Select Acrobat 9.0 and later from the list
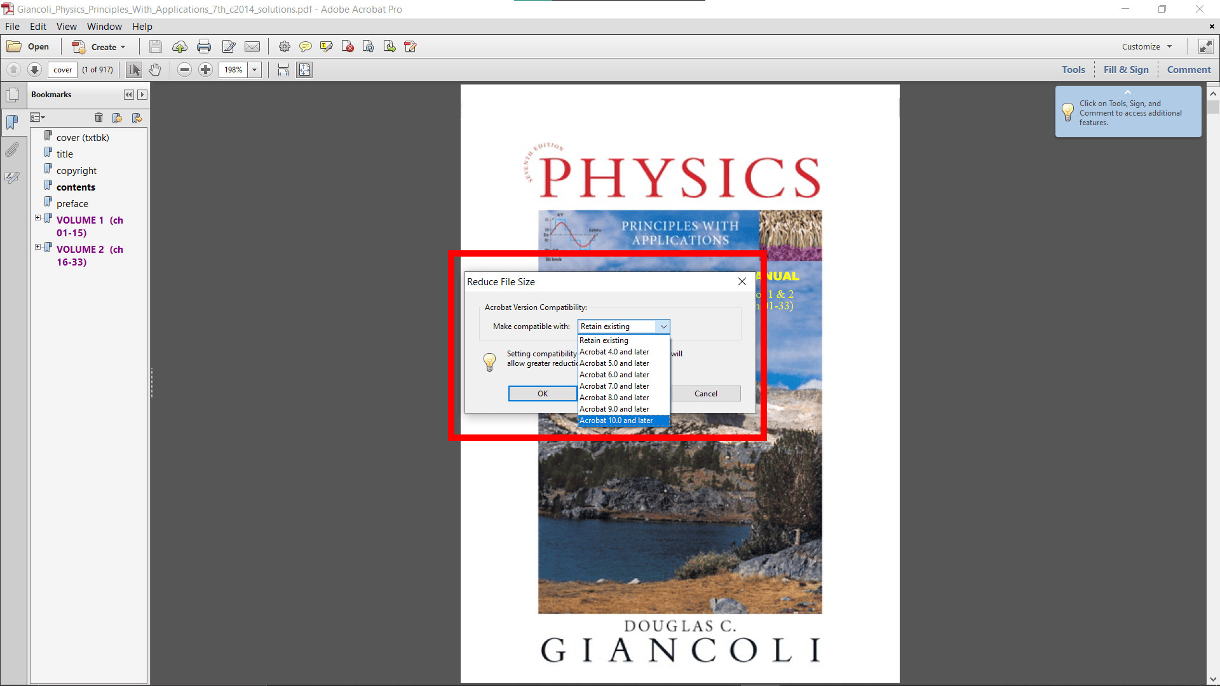The width and height of the screenshot is (1220, 686). tap(614, 408)
